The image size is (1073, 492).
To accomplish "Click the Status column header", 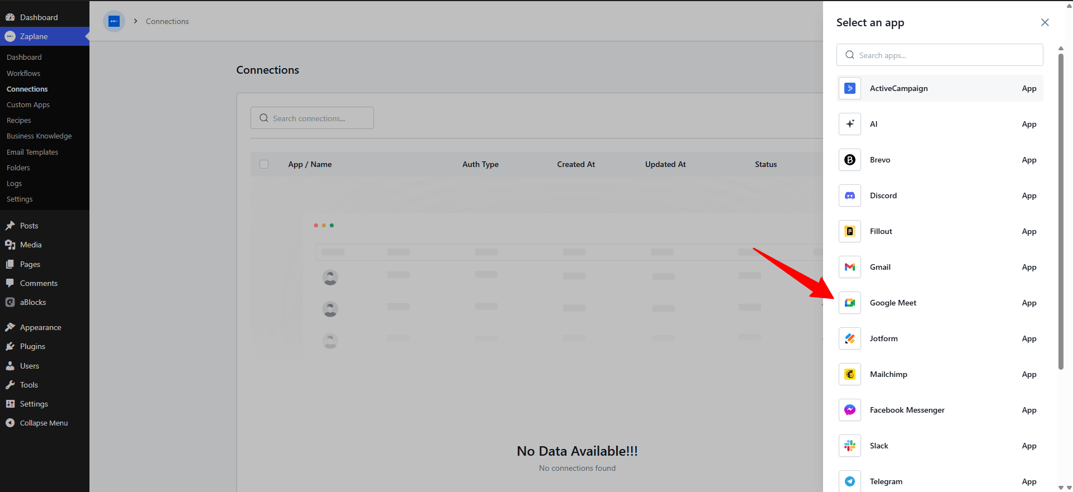I will (x=766, y=164).
